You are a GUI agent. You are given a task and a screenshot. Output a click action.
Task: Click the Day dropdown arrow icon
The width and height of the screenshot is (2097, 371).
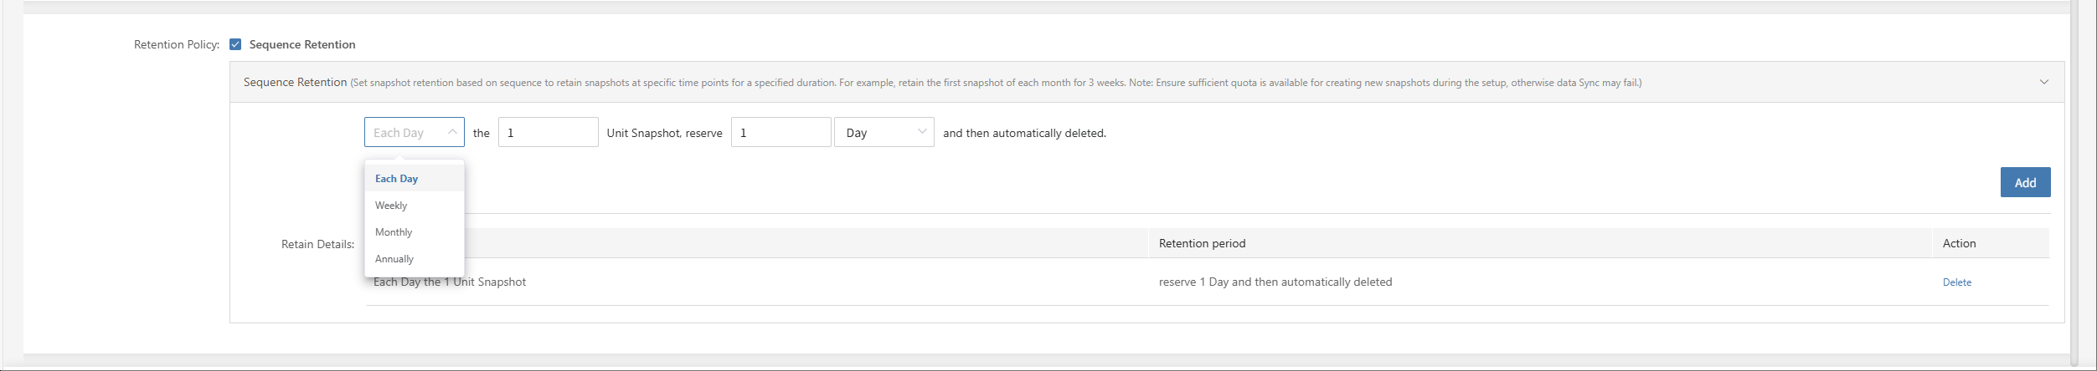click(922, 132)
